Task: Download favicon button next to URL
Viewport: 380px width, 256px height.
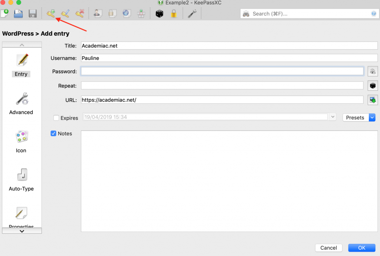Action: pos(373,100)
